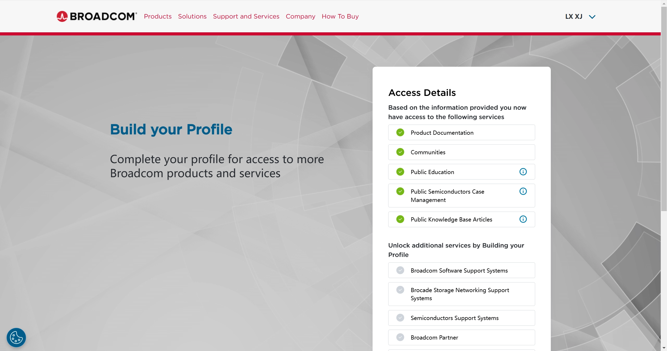The height and width of the screenshot is (351, 667).
Task: Click green check beside Public Knowledge Base Articles
Action: 400,219
